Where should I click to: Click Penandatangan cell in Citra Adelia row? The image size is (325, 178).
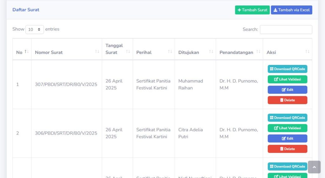pos(239,133)
